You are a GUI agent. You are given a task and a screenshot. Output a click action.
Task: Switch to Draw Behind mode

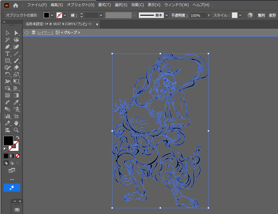(x=12, y=163)
